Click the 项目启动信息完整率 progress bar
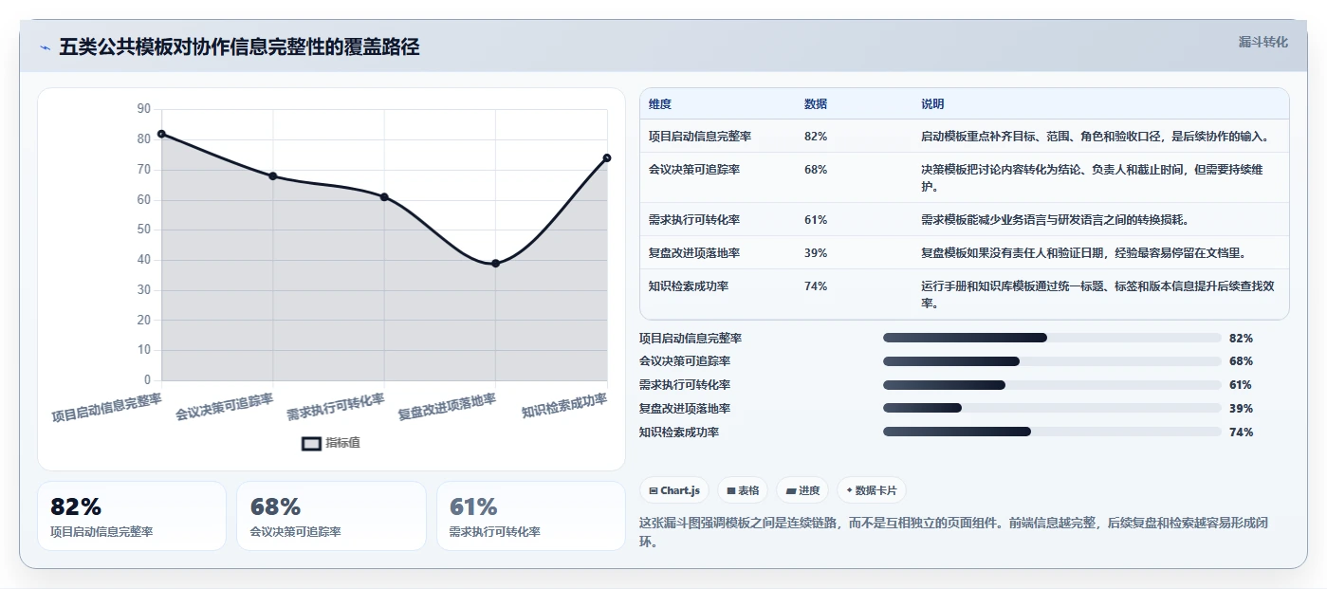Screen dimensions: 1327x589 [1052, 338]
